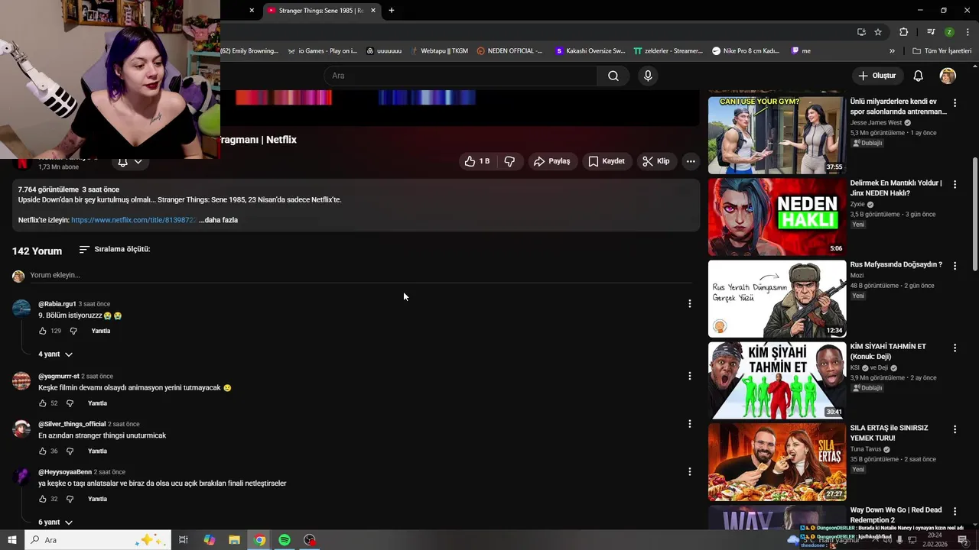Reply to @Rabia.rgu1 with Yanıtla
This screenshot has width=979, height=550.
point(101,331)
